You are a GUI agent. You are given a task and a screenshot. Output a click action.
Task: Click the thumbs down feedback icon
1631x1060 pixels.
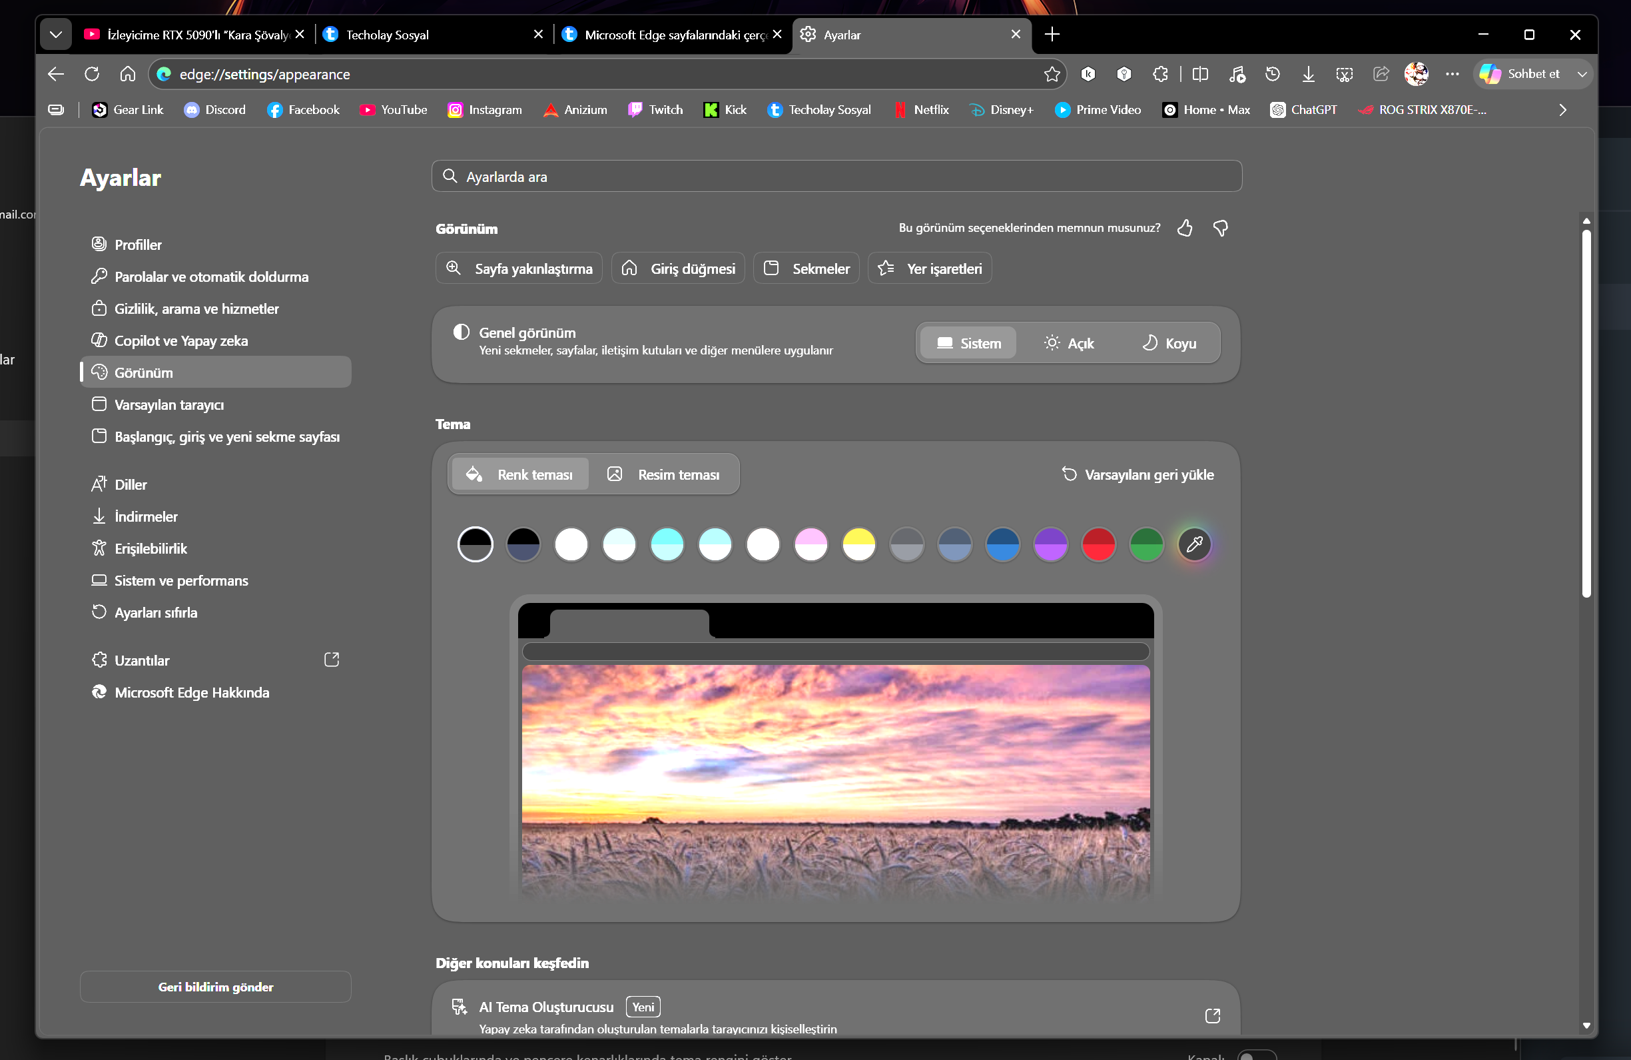coord(1221,229)
